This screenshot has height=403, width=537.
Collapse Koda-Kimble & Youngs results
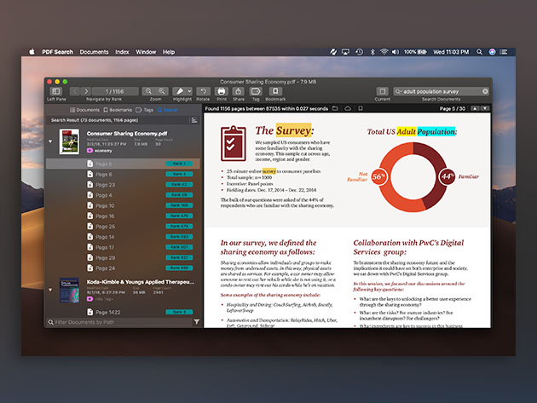click(x=50, y=290)
